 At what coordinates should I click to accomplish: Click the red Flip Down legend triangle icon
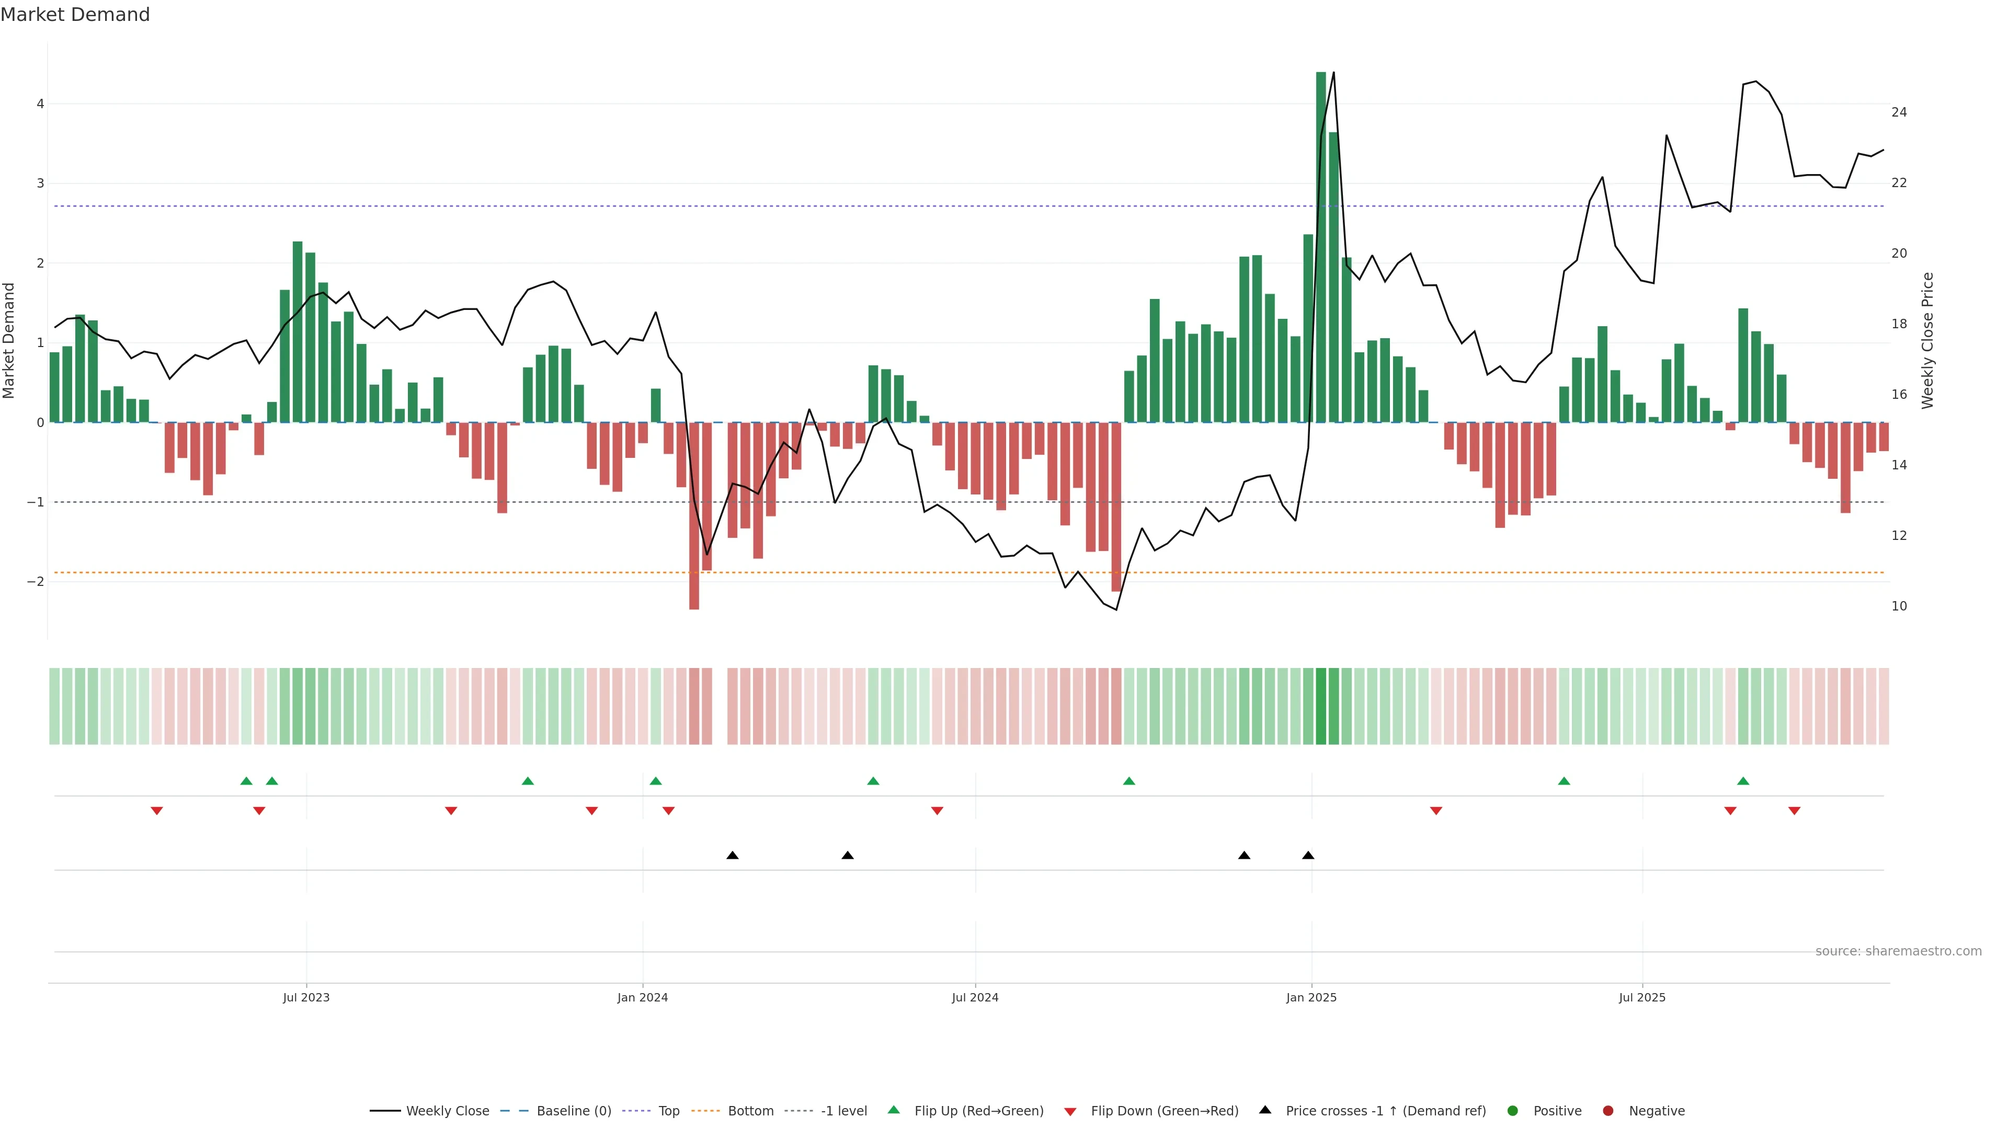point(1070,1112)
